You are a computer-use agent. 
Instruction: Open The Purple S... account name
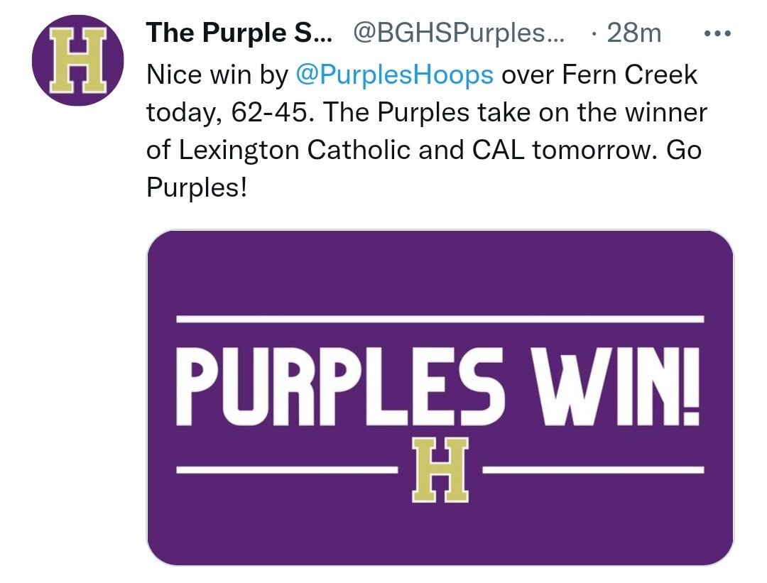coord(239,33)
